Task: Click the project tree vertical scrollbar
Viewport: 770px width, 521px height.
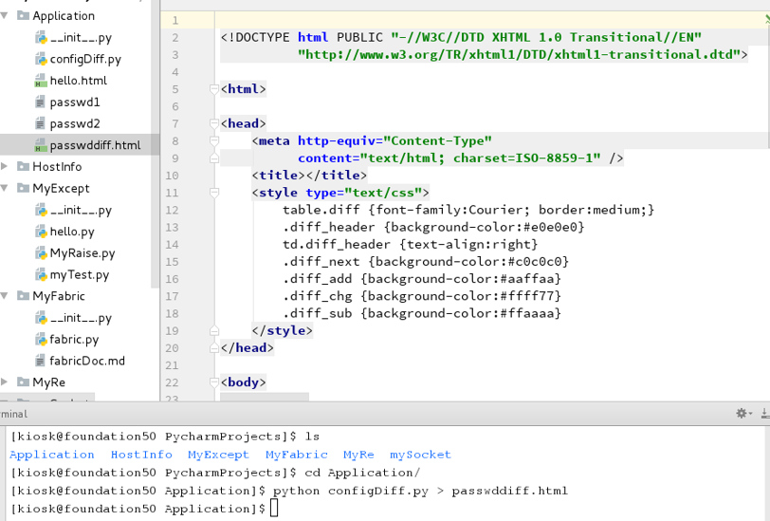Action: [x=156, y=142]
